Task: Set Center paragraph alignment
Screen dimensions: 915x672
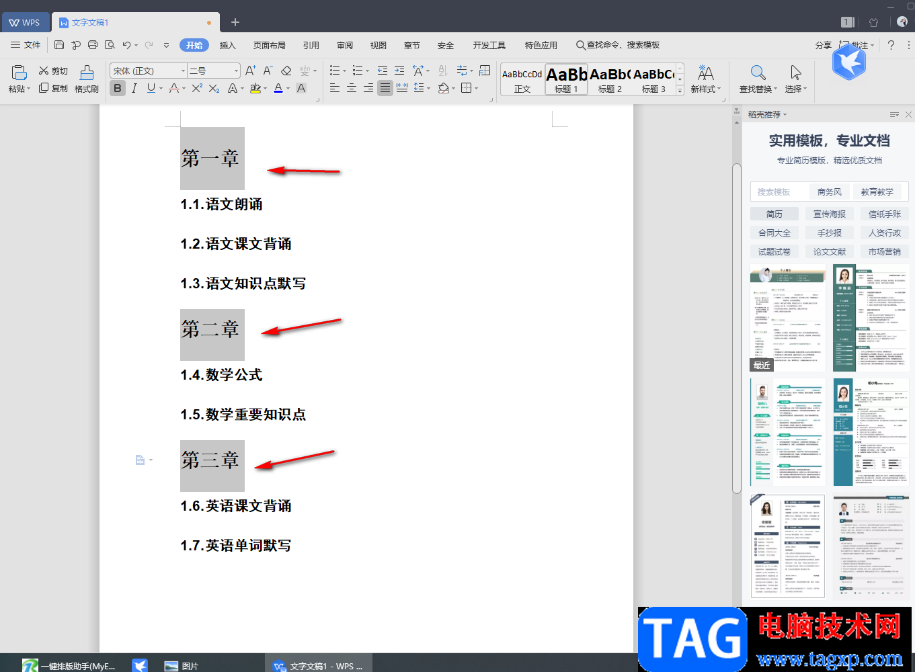Action: [x=352, y=88]
